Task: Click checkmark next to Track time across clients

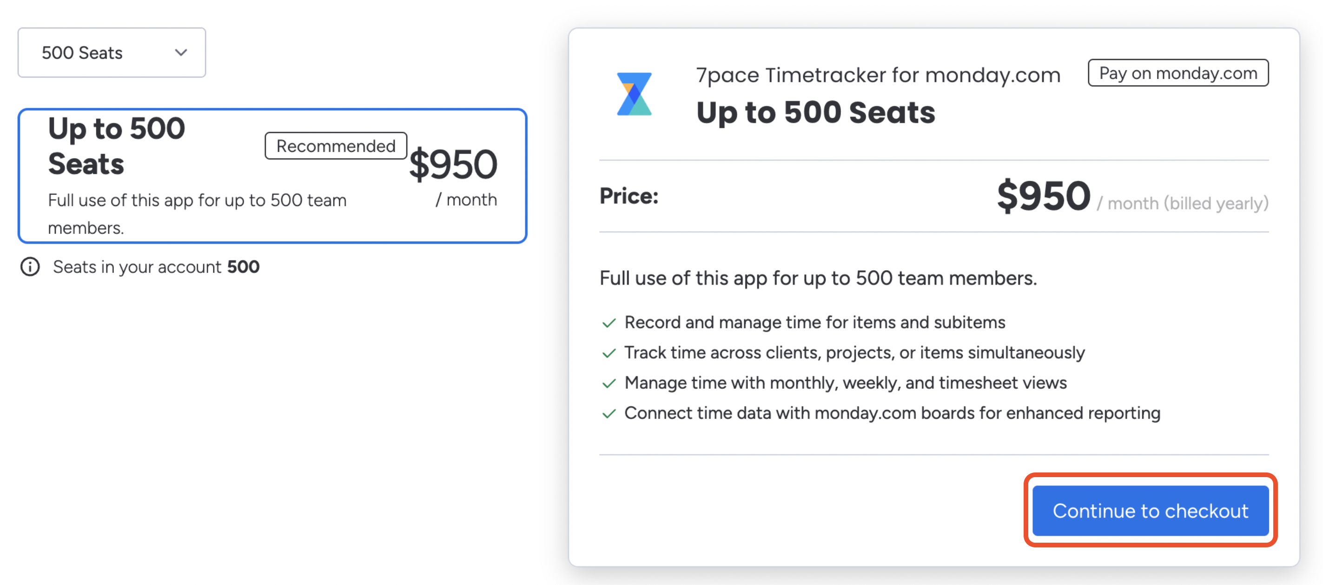Action: coord(609,353)
